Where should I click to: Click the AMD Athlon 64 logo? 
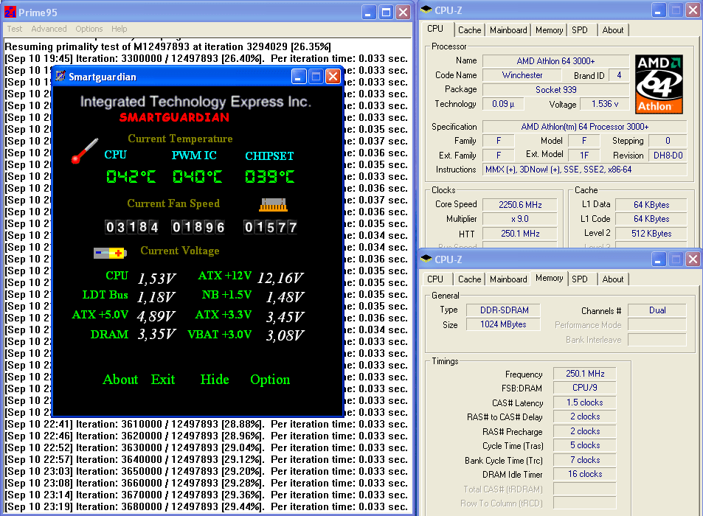[659, 83]
